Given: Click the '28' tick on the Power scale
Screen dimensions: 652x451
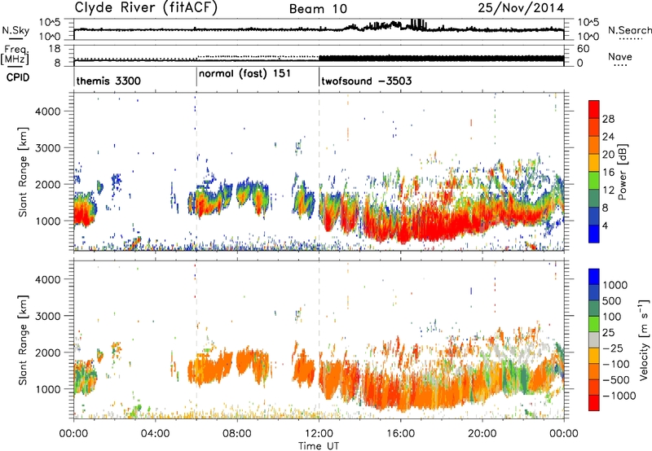Looking at the screenshot, I should 608,119.
